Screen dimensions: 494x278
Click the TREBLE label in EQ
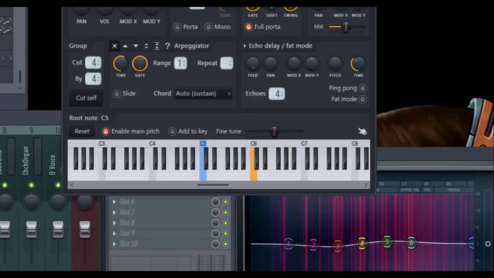(x=453, y=190)
